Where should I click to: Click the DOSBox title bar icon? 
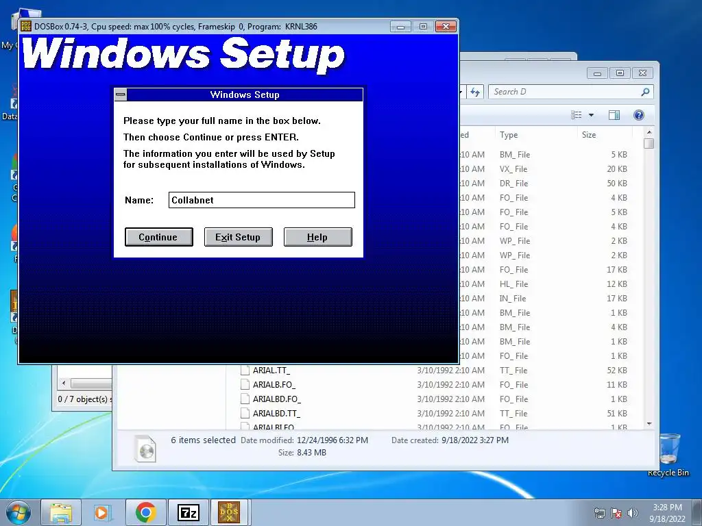tap(27, 27)
